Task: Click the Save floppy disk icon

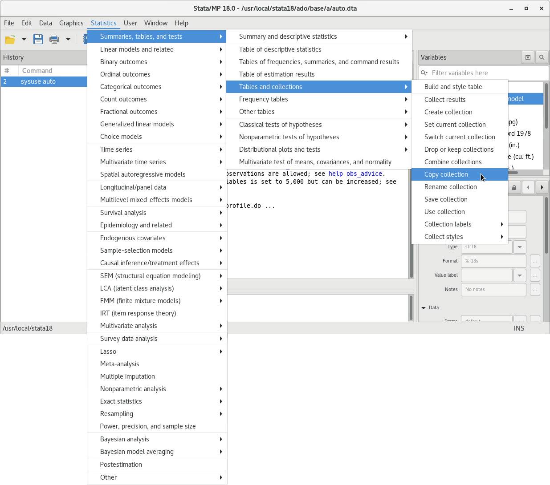Action: [x=38, y=39]
